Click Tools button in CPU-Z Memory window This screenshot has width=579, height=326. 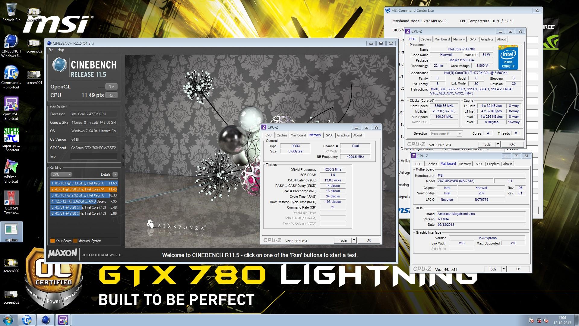(343, 240)
